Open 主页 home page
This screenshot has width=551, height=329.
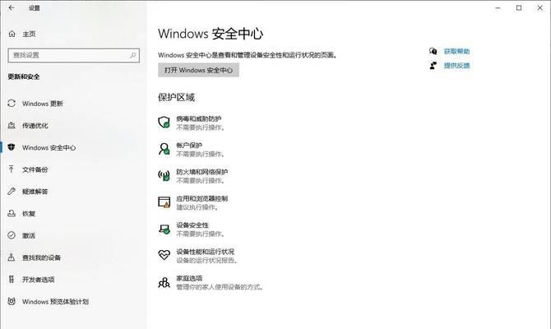click(29, 34)
